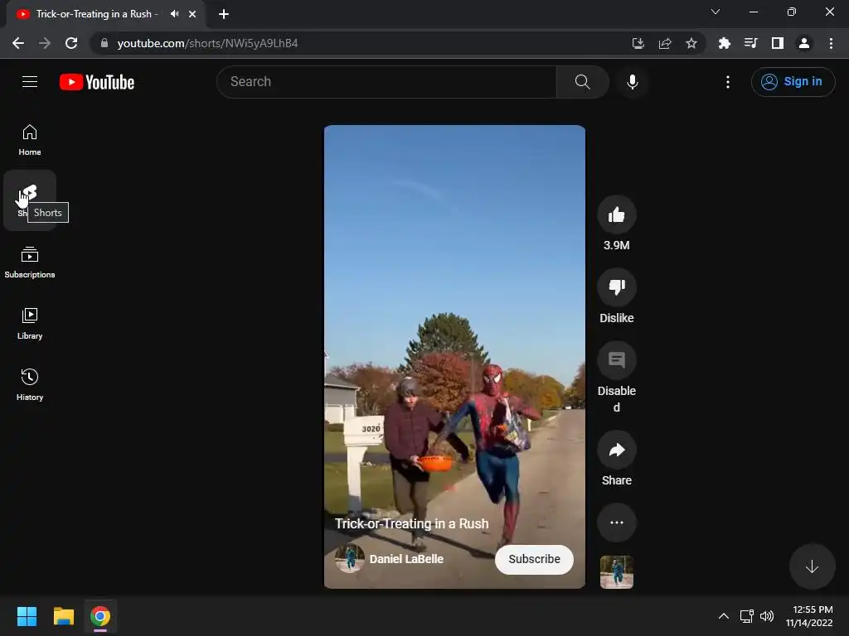Go to next short with down arrow

812,566
